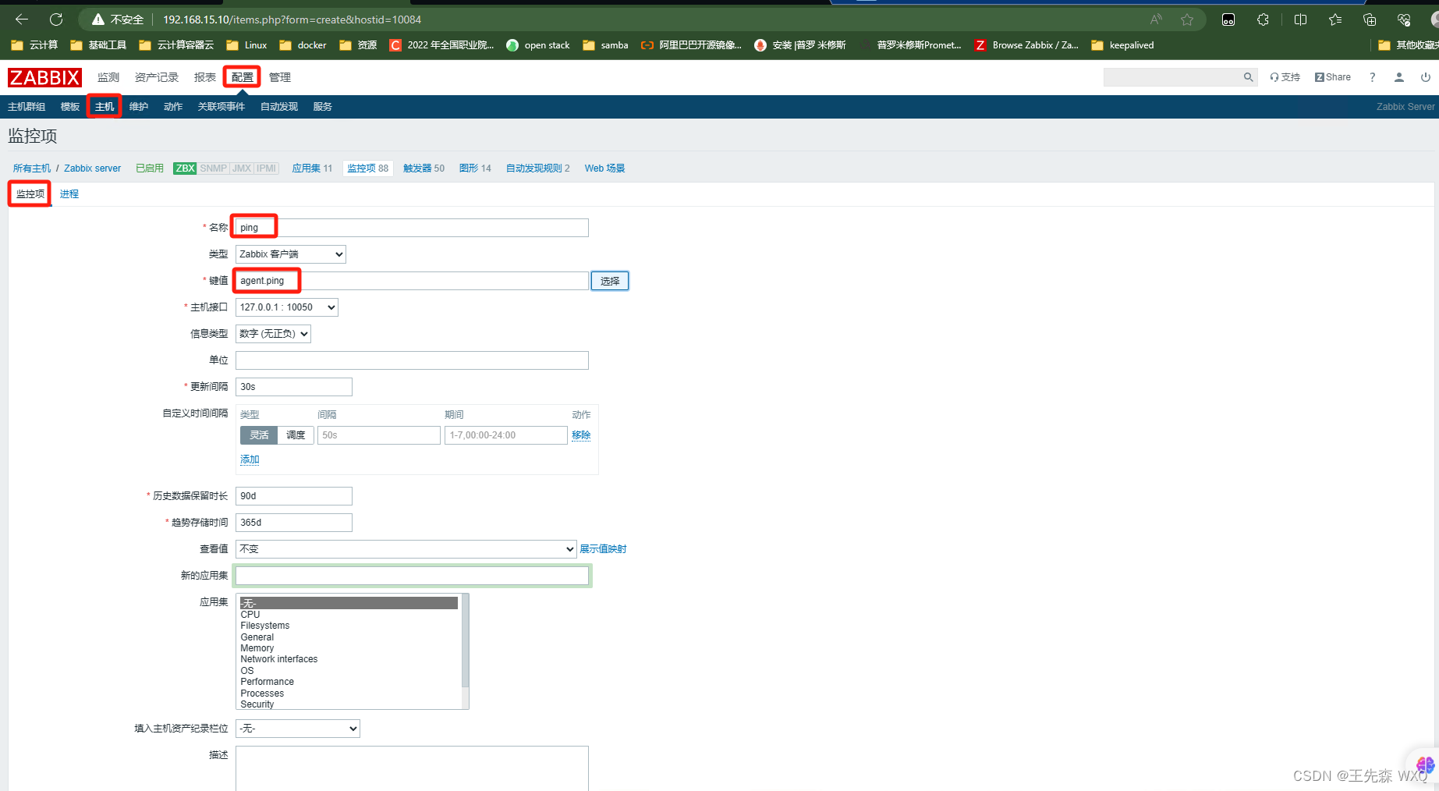
Task: Go to 模板 submenu
Action: click(x=70, y=107)
